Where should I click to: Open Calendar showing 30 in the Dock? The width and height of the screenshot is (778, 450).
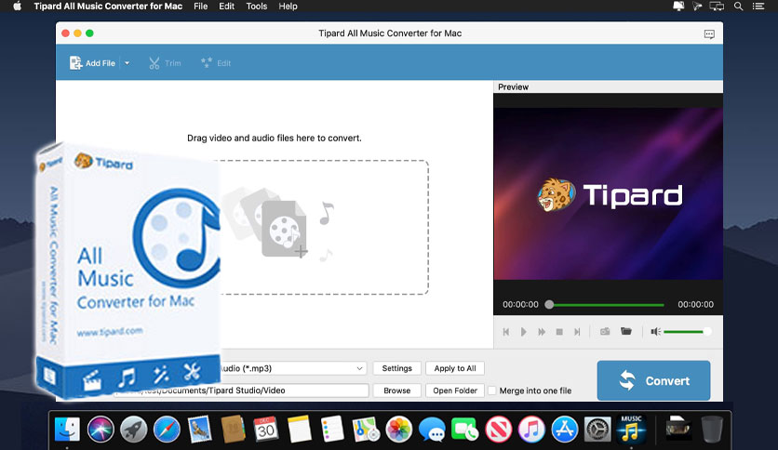[266, 429]
